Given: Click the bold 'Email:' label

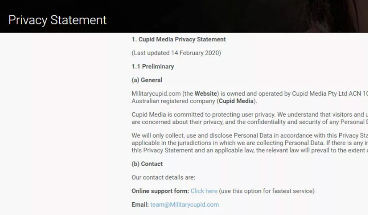Looking at the screenshot, I should coord(140,205).
